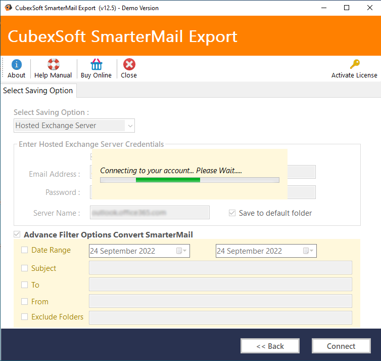This screenshot has width=381, height=361.
Task: Tick the Exclude Folders checkbox
Action: coord(25,316)
